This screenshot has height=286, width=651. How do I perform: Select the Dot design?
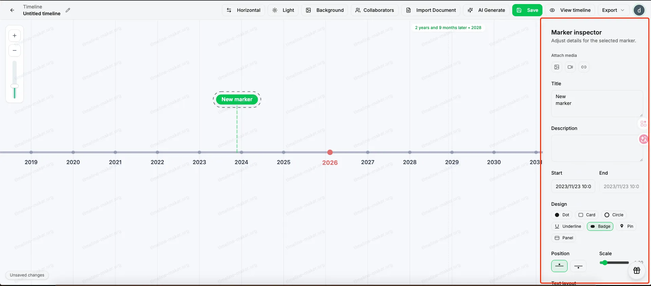(x=562, y=215)
